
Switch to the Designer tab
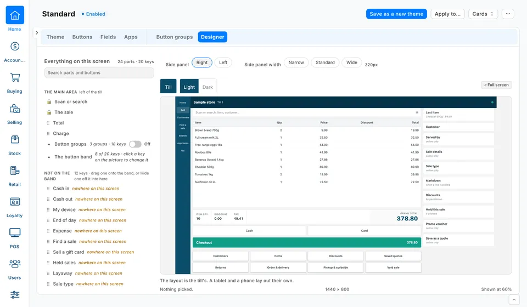[x=213, y=37]
